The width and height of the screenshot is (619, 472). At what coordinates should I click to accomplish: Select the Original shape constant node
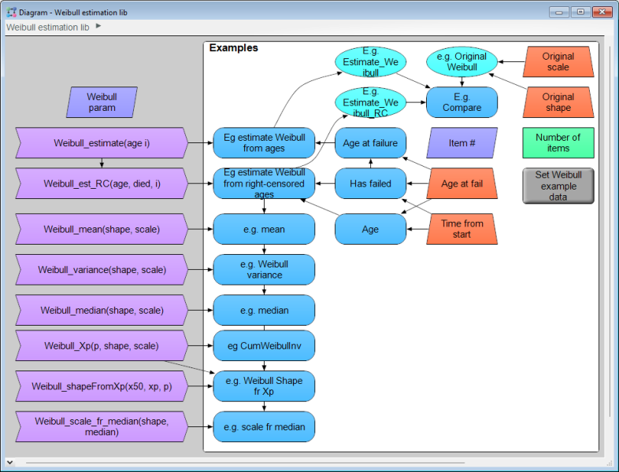pyautogui.click(x=558, y=102)
